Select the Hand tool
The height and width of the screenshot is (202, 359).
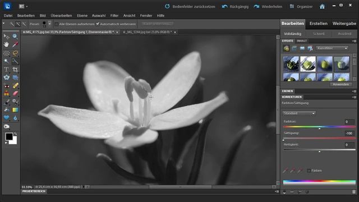tap(6, 45)
